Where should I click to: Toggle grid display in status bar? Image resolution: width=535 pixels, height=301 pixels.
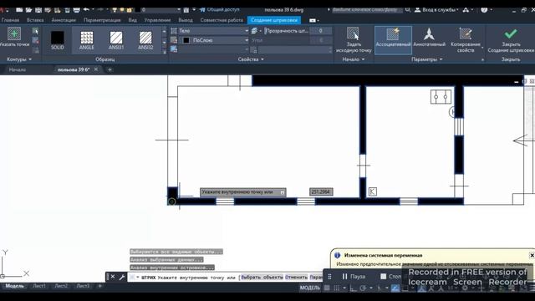[327, 288]
